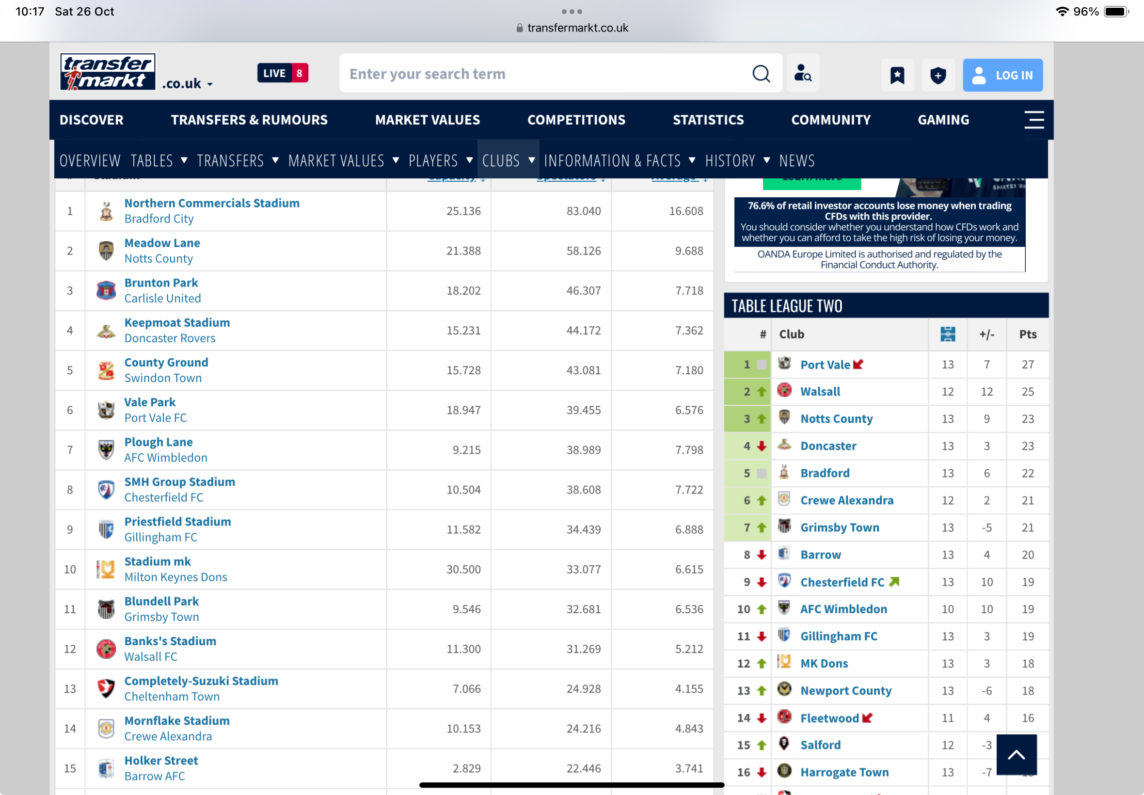Viewport: 1144px width, 795px height.
Task: Tap the search magnifier icon
Action: point(761,74)
